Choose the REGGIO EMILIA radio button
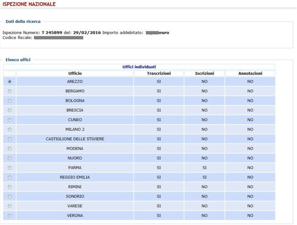 9,177
